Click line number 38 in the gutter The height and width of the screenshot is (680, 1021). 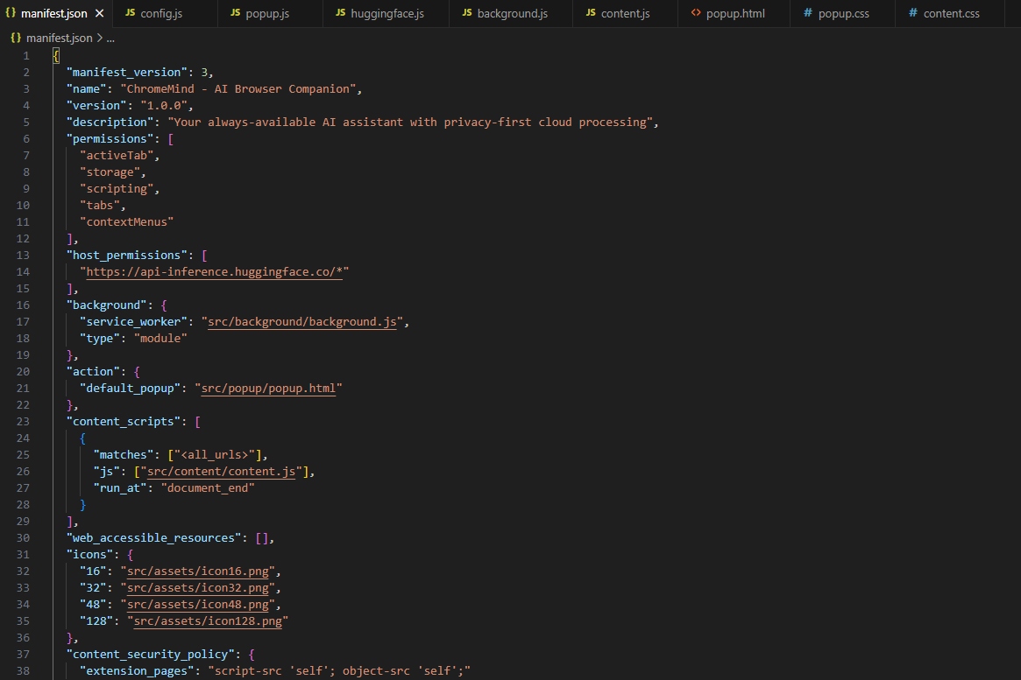(x=23, y=671)
